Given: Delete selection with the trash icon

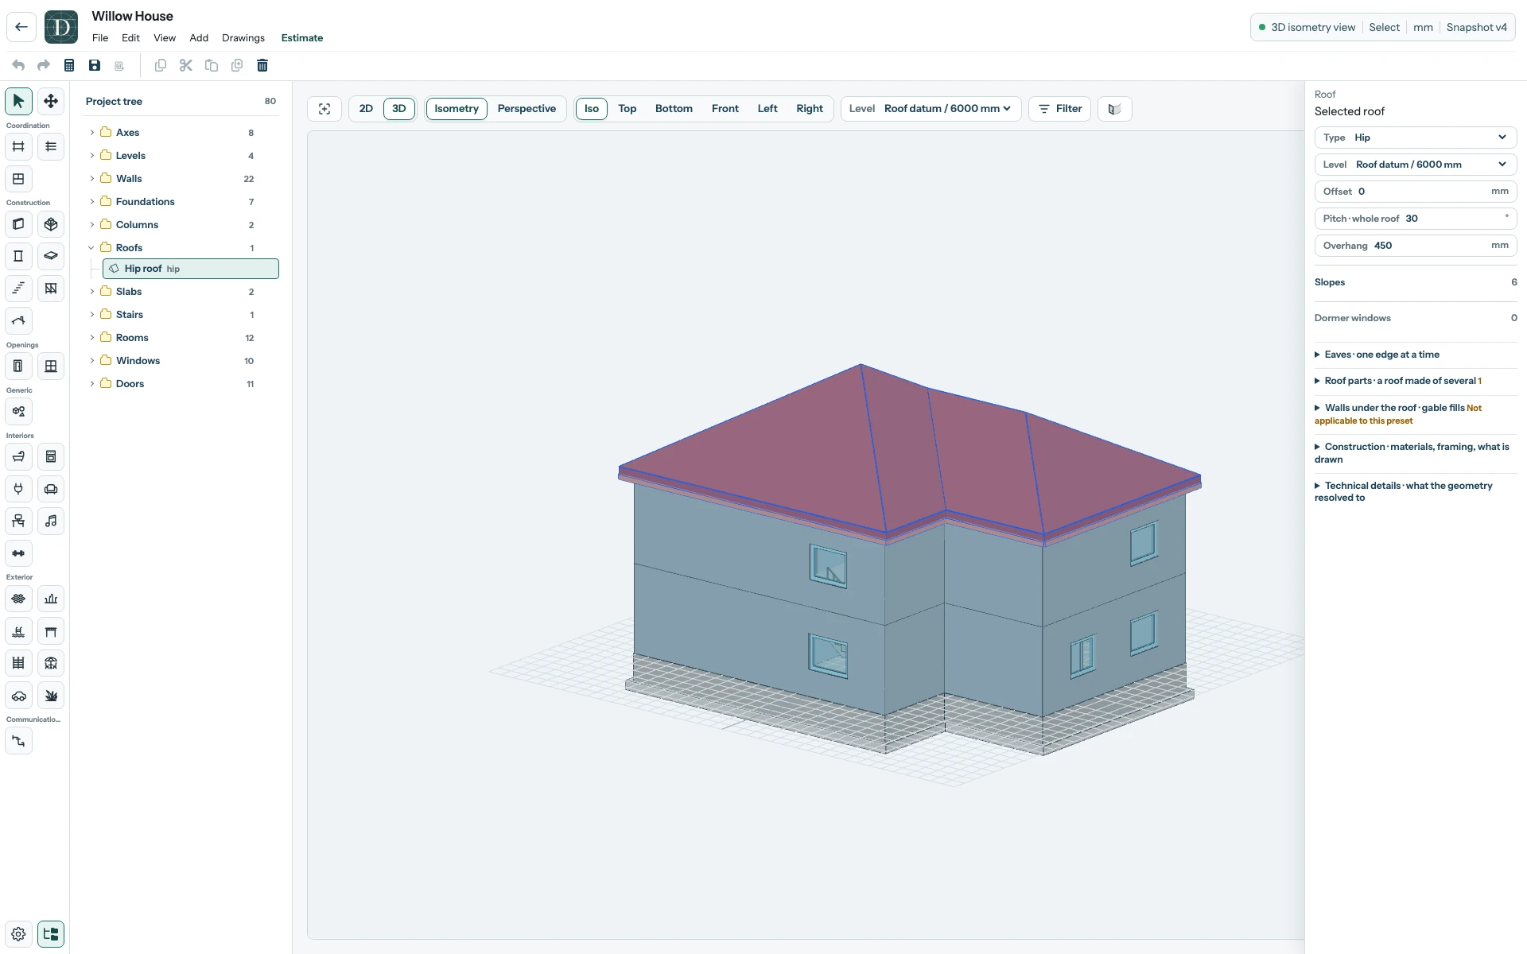Looking at the screenshot, I should point(262,65).
